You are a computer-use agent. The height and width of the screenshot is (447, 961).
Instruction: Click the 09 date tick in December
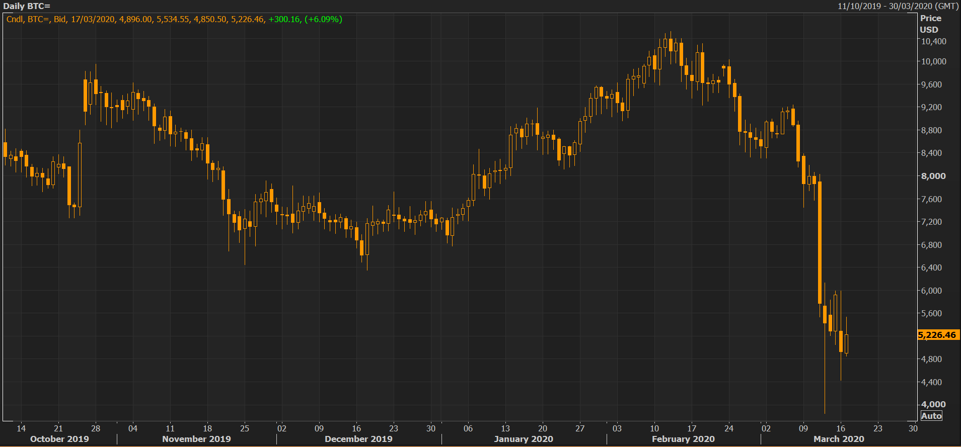point(319,428)
